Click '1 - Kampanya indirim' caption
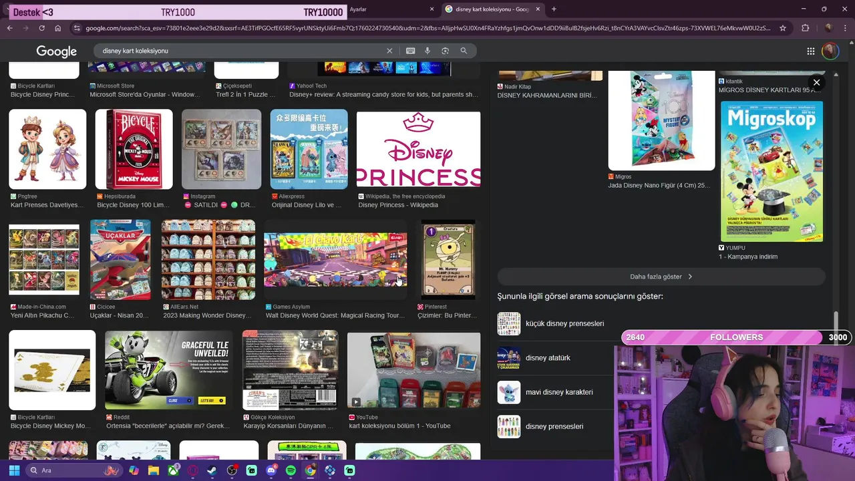The image size is (855, 481). coord(748,257)
